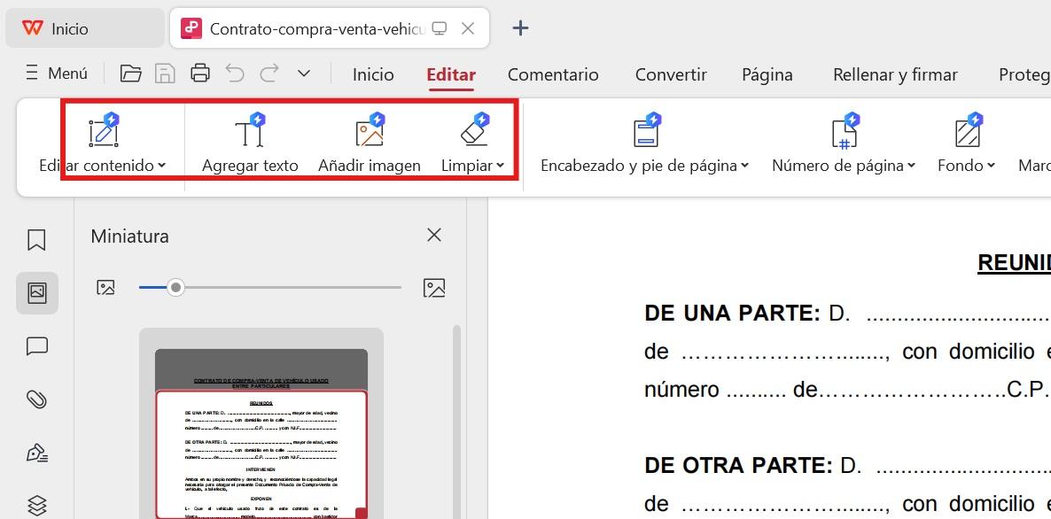This screenshot has width=1051, height=519.
Task: Open the attachments paperclip icon
Action: (x=36, y=399)
